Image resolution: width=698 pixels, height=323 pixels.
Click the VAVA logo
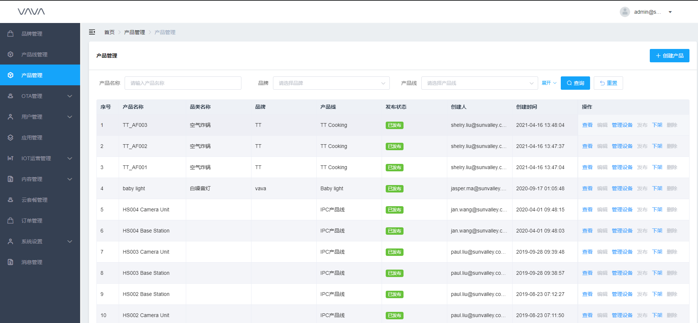[x=31, y=11]
